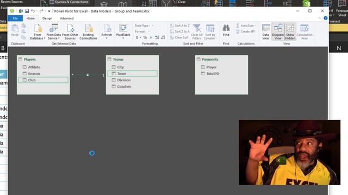Click the Refresh button in ribbon
The width and height of the screenshot is (348, 195).
click(107, 31)
